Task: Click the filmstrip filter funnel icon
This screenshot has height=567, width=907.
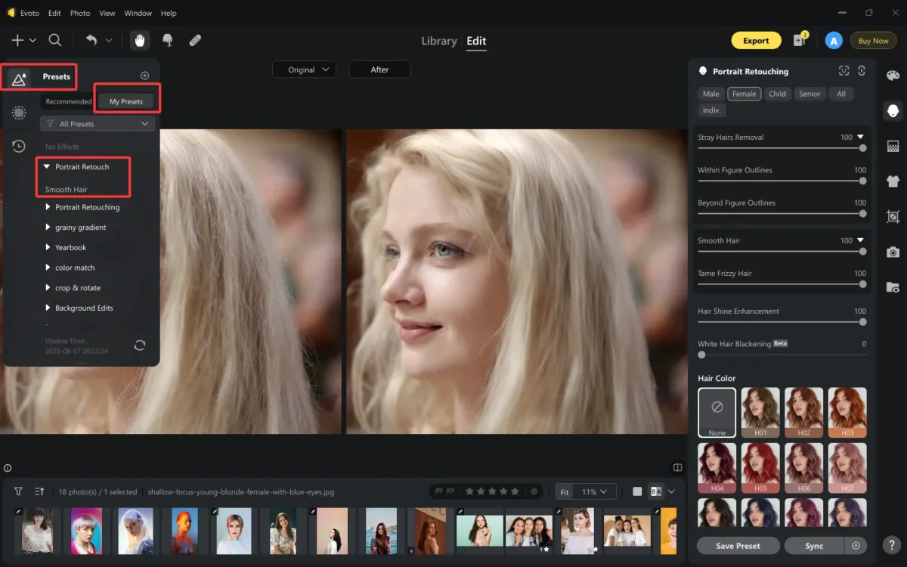Action: [x=18, y=491]
